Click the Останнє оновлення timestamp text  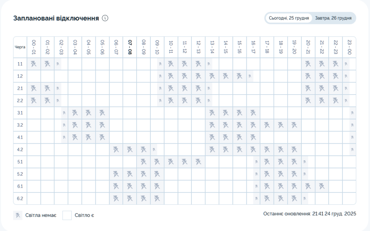tap(310, 214)
